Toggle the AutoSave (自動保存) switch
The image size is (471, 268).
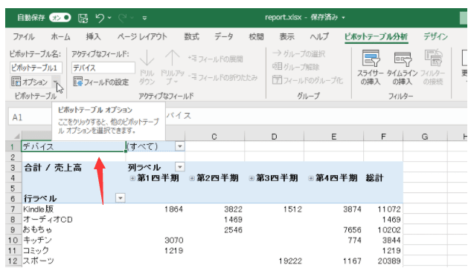pyautogui.click(x=60, y=18)
